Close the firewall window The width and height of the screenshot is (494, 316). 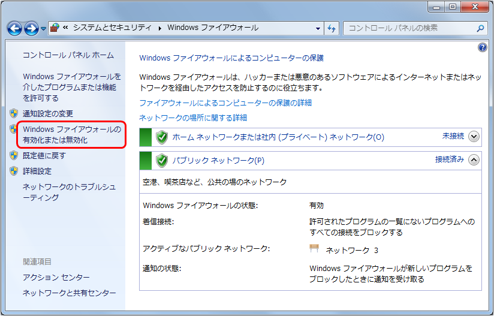pos(475,7)
